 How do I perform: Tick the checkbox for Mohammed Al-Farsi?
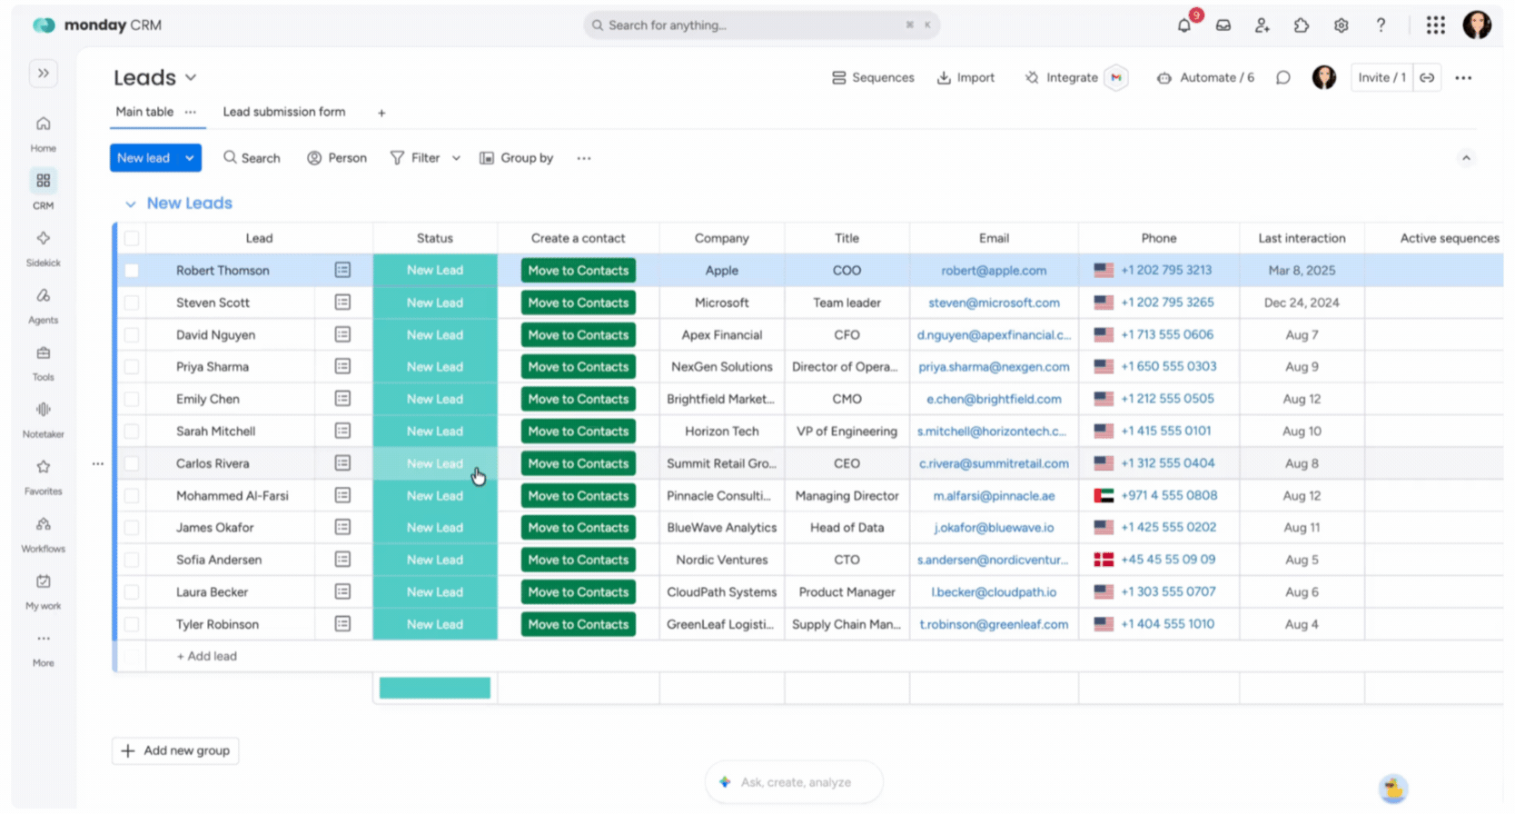132,496
